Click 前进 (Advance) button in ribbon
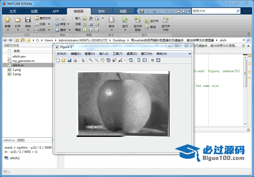This screenshot has width=254, height=177. click(x=151, y=27)
